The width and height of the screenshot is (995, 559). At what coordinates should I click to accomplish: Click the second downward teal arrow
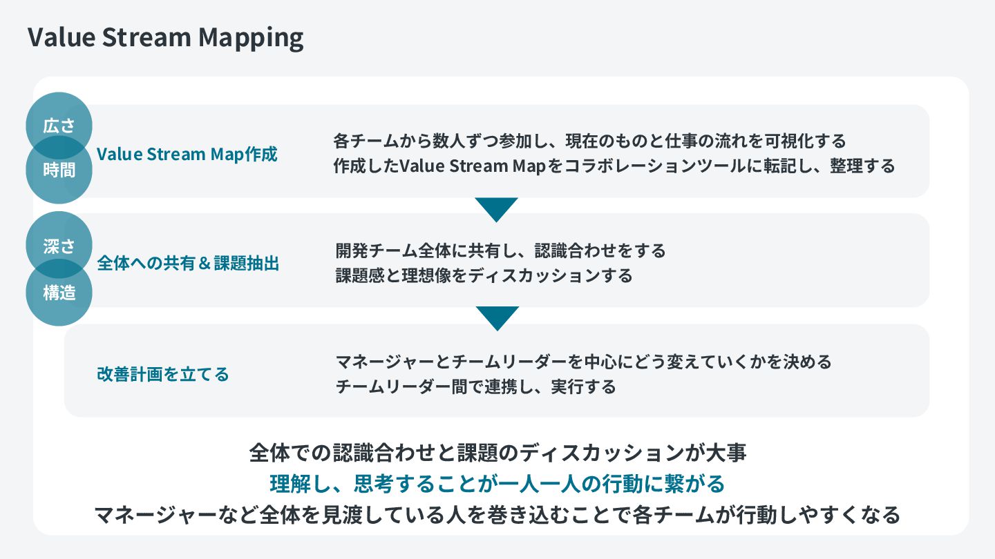pyautogui.click(x=496, y=319)
